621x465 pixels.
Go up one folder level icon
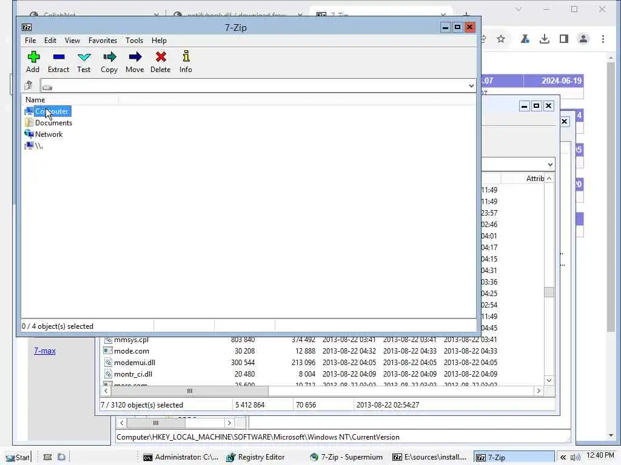[x=29, y=85]
